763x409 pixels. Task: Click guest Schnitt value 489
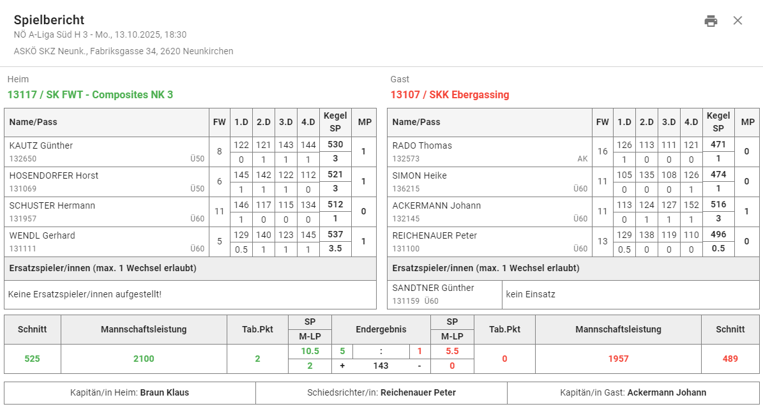pos(730,359)
